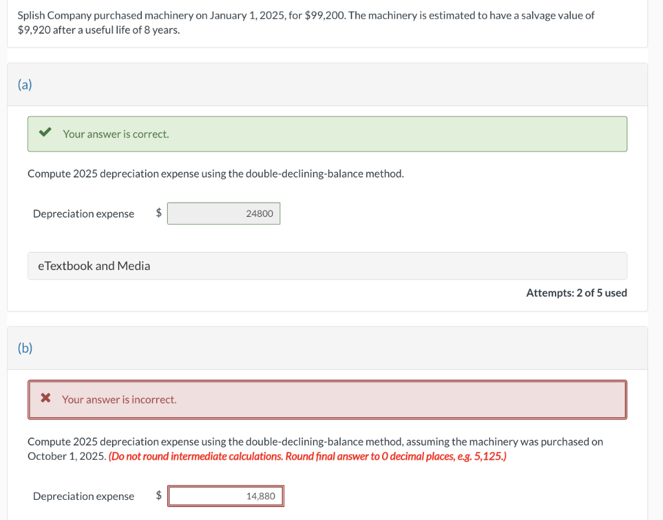663x520 pixels.
Task: Click the dollar sign beside the 14,880 field
Action: 159,496
